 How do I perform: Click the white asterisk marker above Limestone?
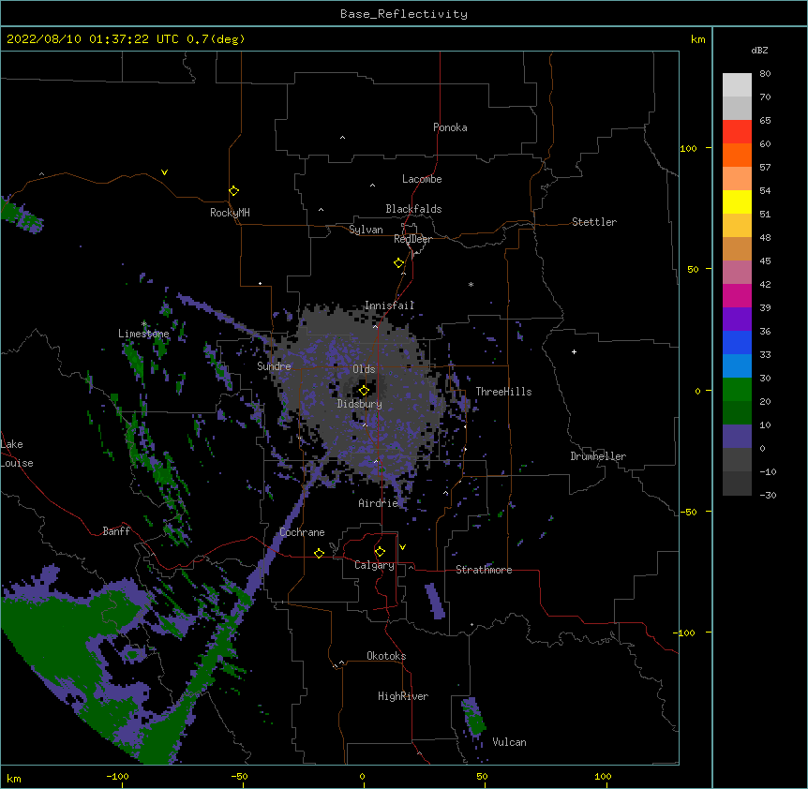point(144,324)
